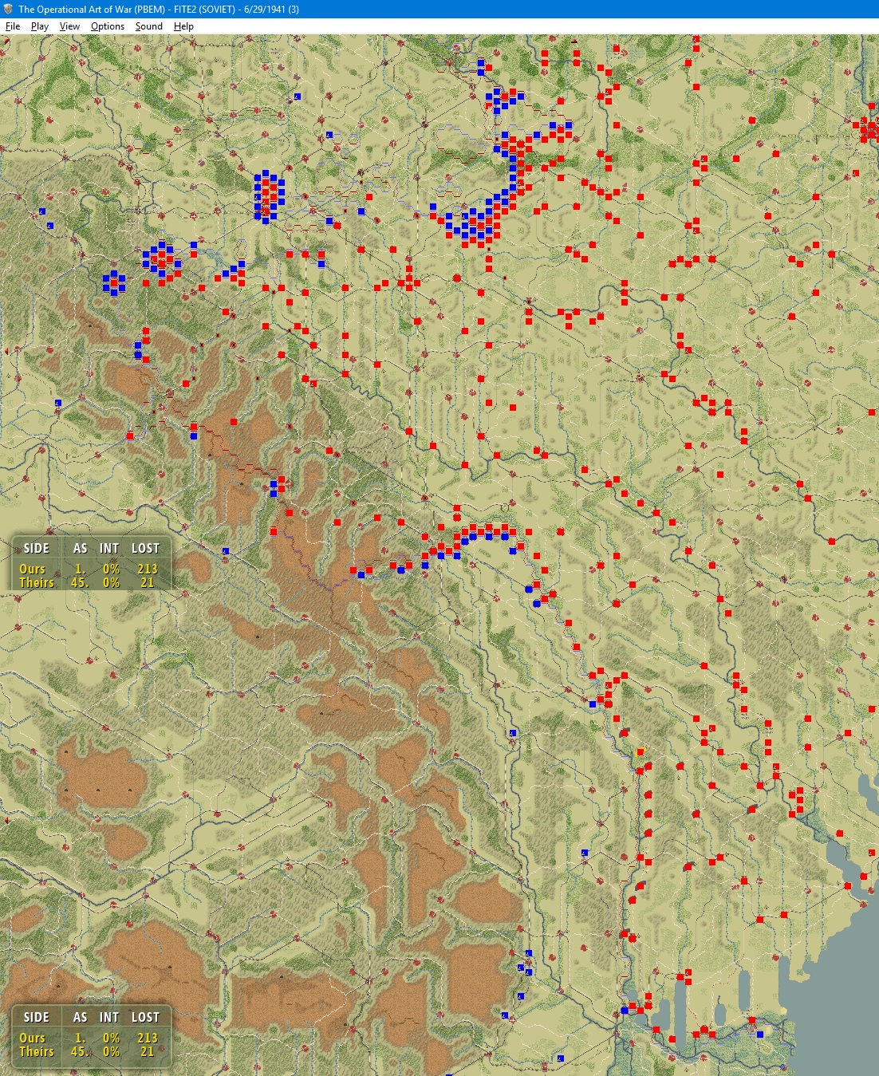Click the 213 lost value in the upper panel

(x=148, y=569)
